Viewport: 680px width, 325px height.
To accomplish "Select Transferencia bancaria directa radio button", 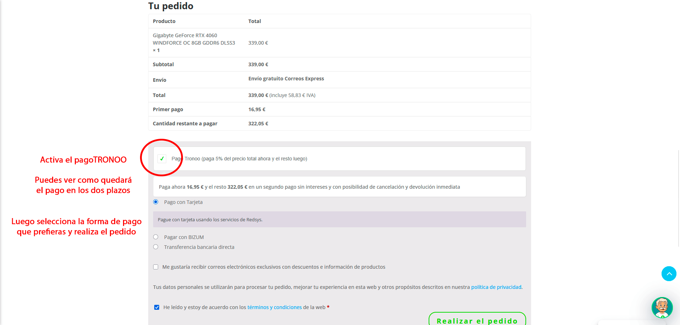I will click(156, 247).
